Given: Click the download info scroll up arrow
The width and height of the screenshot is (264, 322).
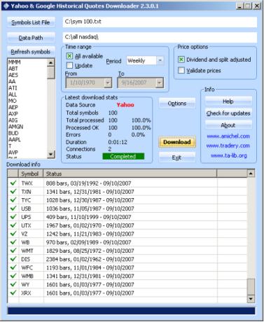Looking at the screenshot, I should pos(251,174).
